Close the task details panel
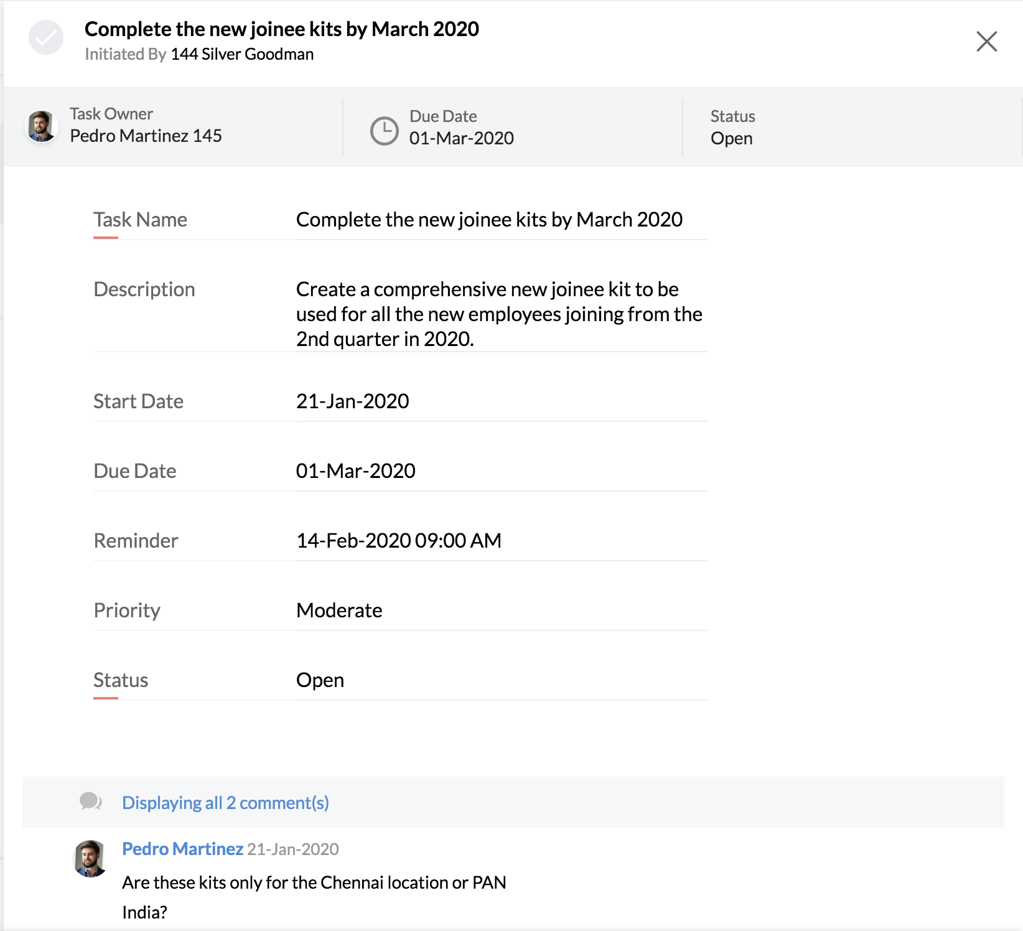 click(986, 42)
